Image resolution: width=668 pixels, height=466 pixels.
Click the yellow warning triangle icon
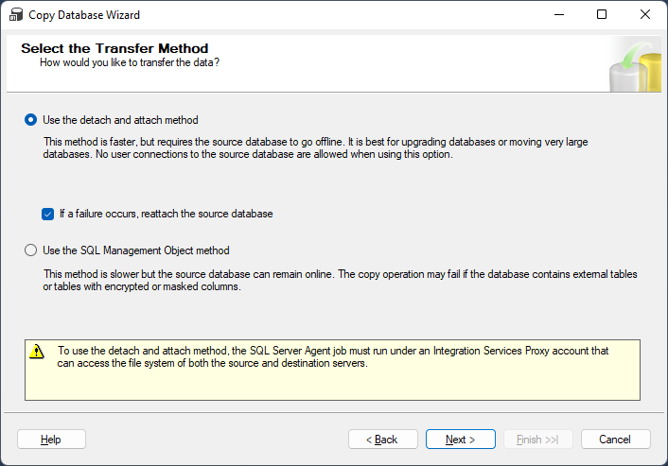pyautogui.click(x=37, y=351)
